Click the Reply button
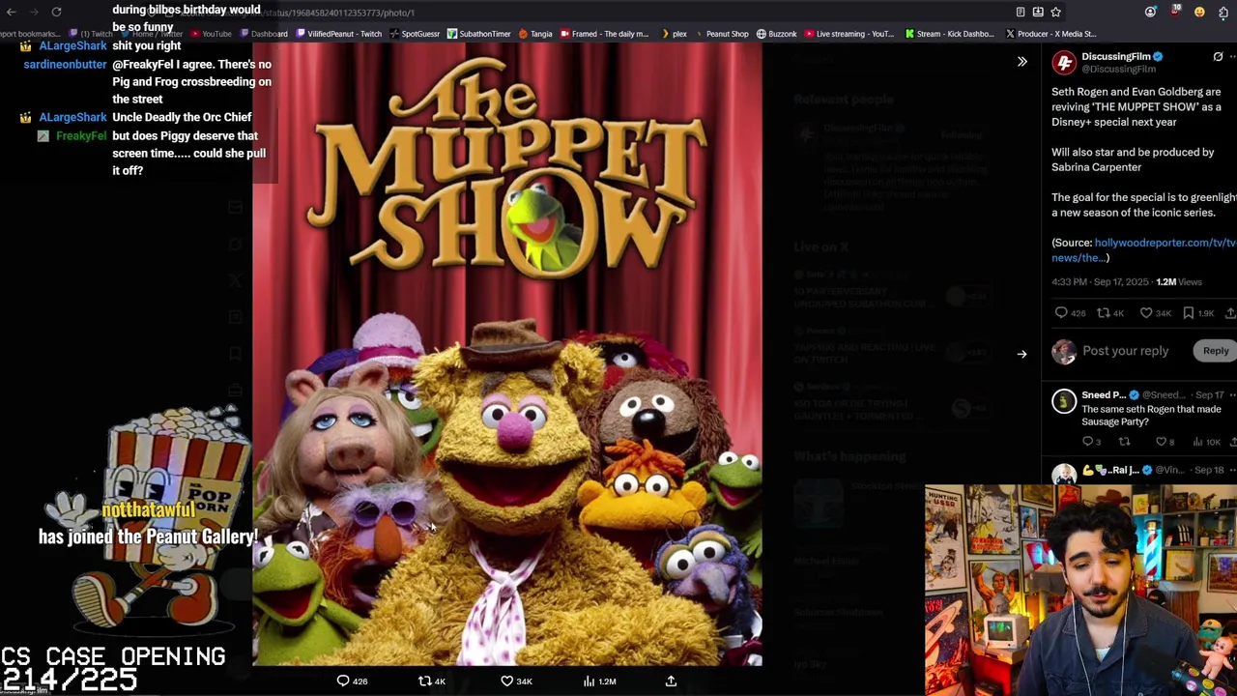The height and width of the screenshot is (696, 1237). point(1216,351)
